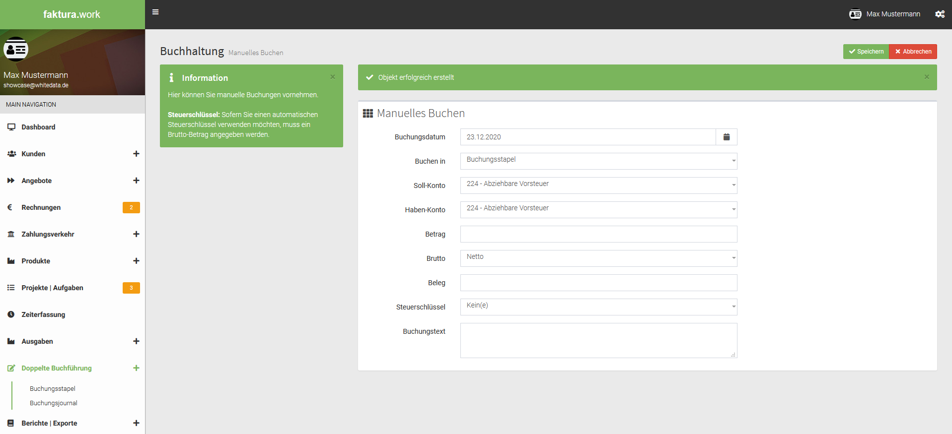Click the Ausgaben factory icon
952x434 pixels.
click(11, 341)
